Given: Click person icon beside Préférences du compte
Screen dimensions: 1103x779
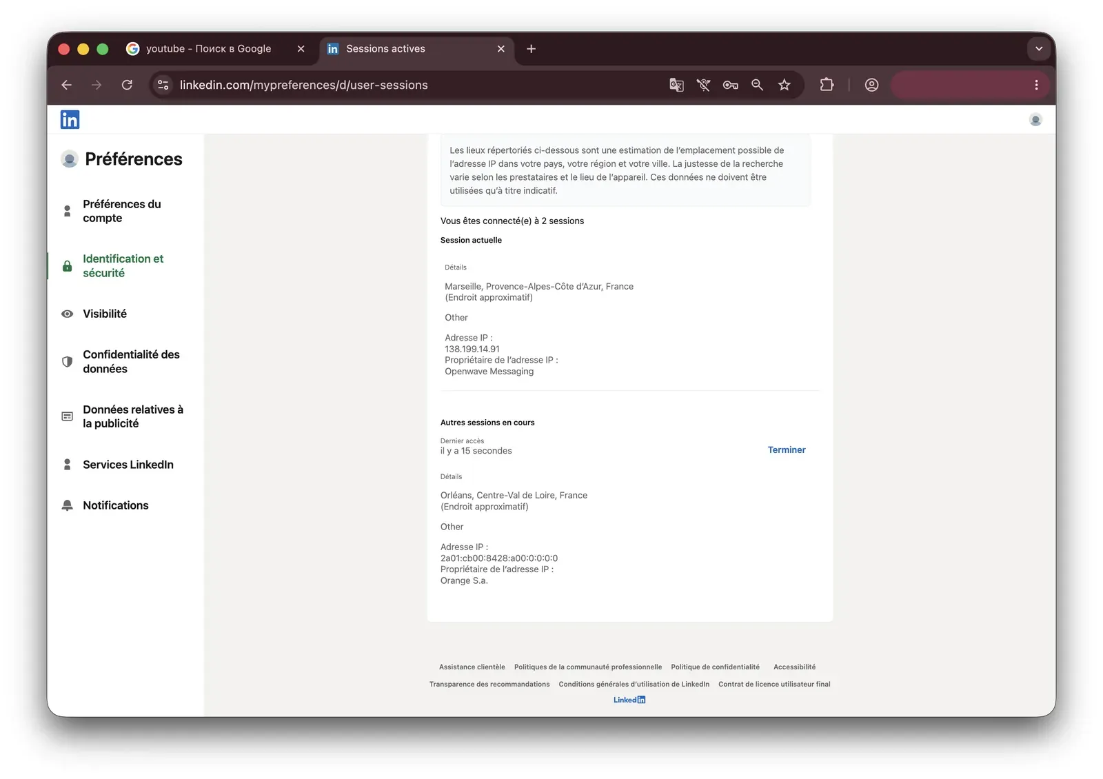Looking at the screenshot, I should (67, 211).
